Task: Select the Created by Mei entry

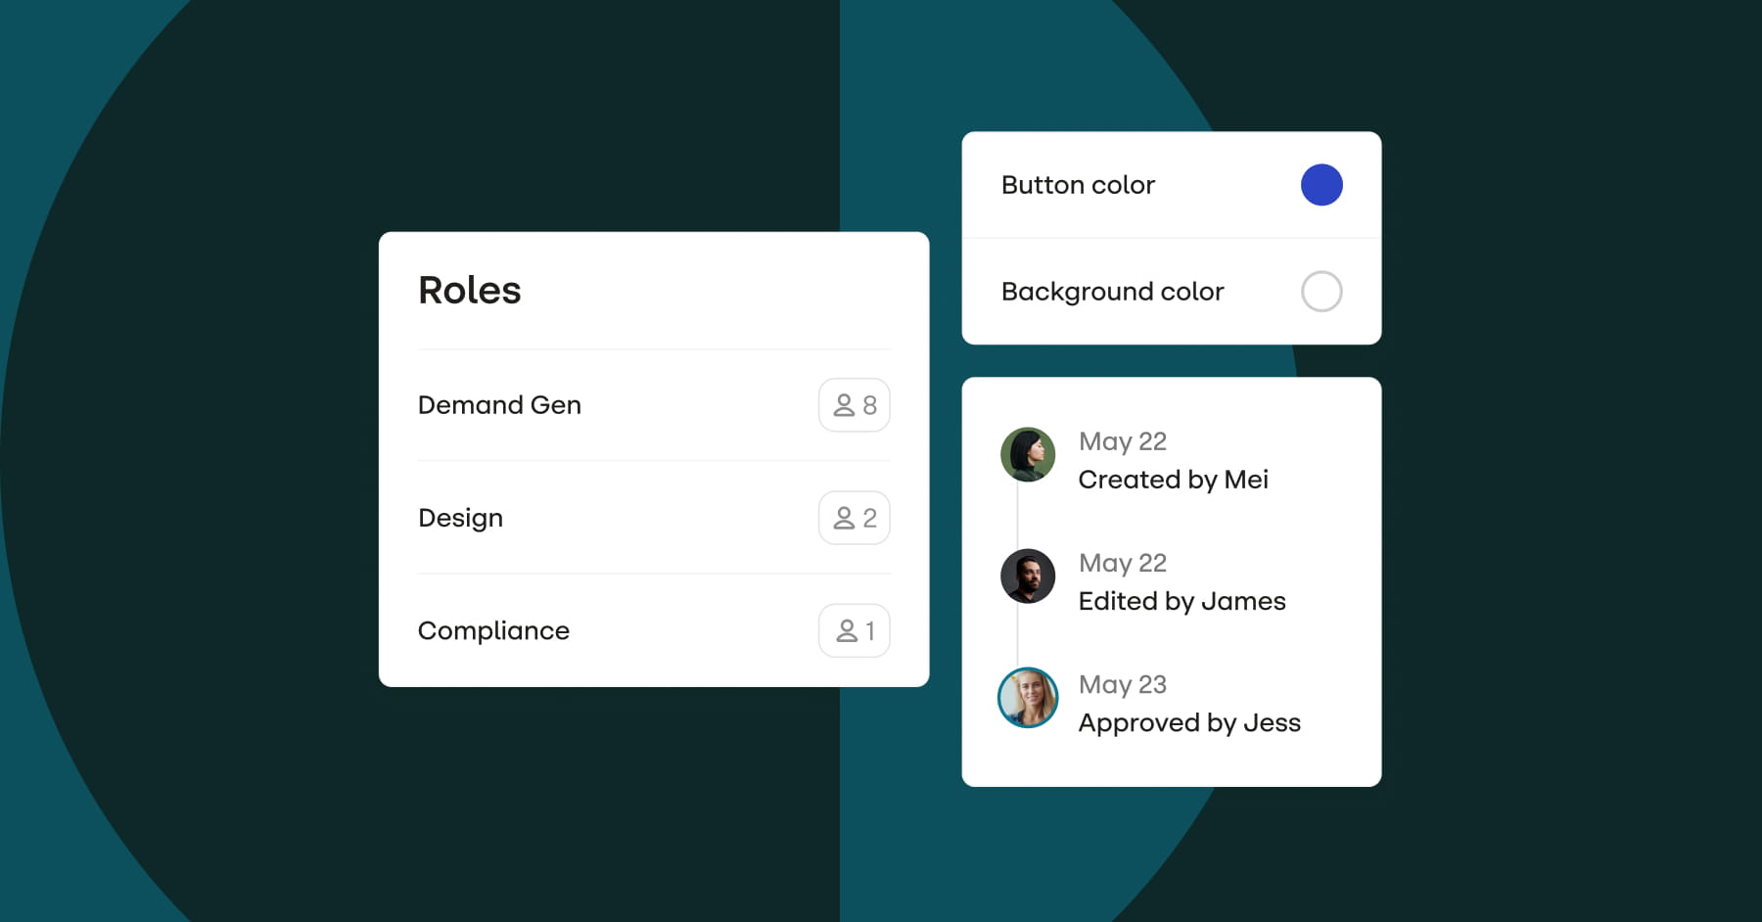Action: click(x=1173, y=480)
